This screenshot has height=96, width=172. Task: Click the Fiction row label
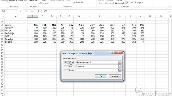point(16,31)
